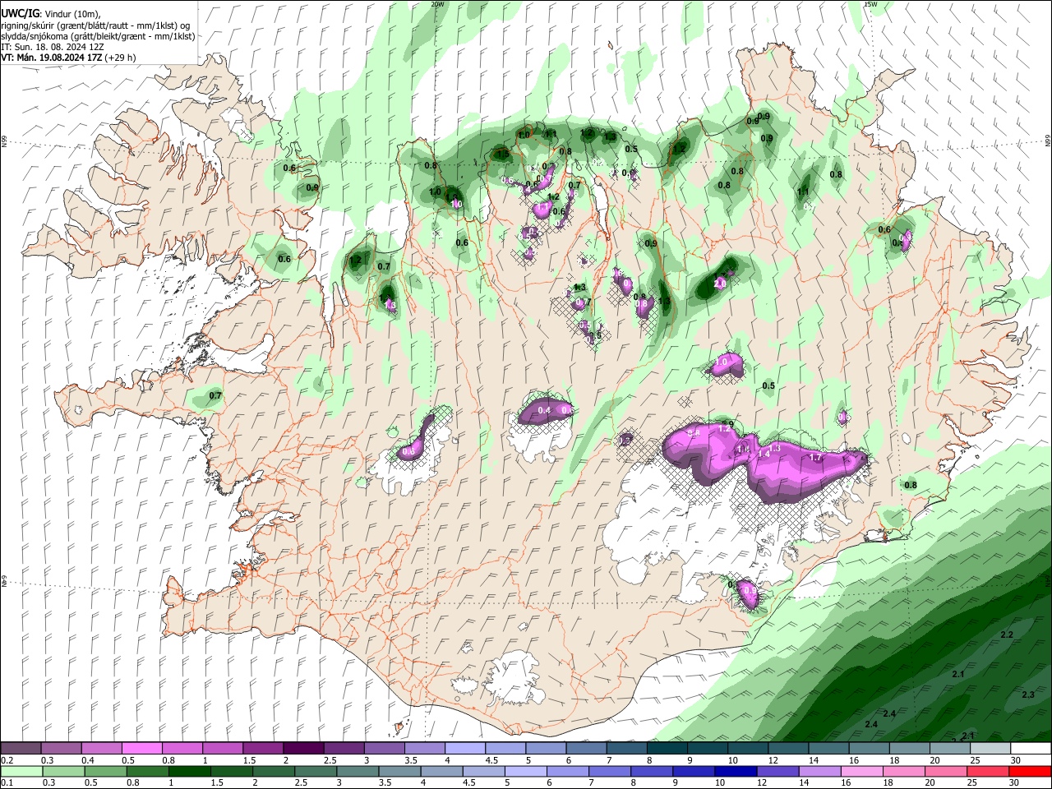The height and width of the screenshot is (789, 1052).
Task: Click the '2.3' rain value over the southeast sea
Action: click(1027, 694)
